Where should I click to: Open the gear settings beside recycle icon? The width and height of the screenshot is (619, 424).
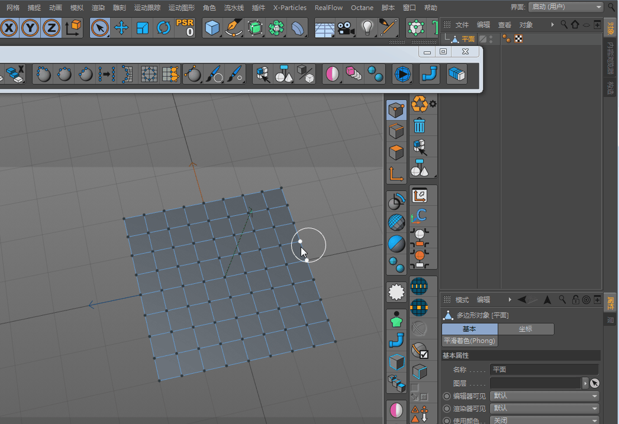pos(433,103)
